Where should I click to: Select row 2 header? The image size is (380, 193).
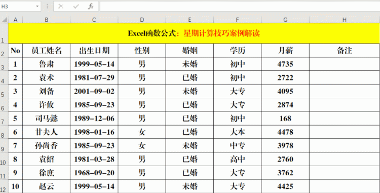4,51
